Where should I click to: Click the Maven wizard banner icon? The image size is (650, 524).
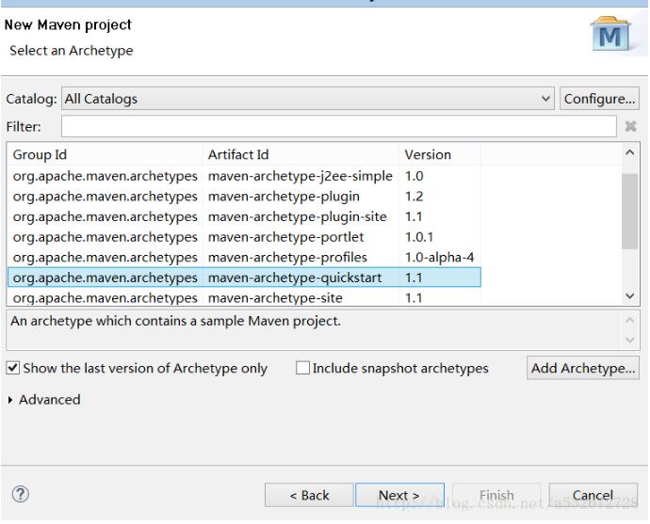coord(612,34)
